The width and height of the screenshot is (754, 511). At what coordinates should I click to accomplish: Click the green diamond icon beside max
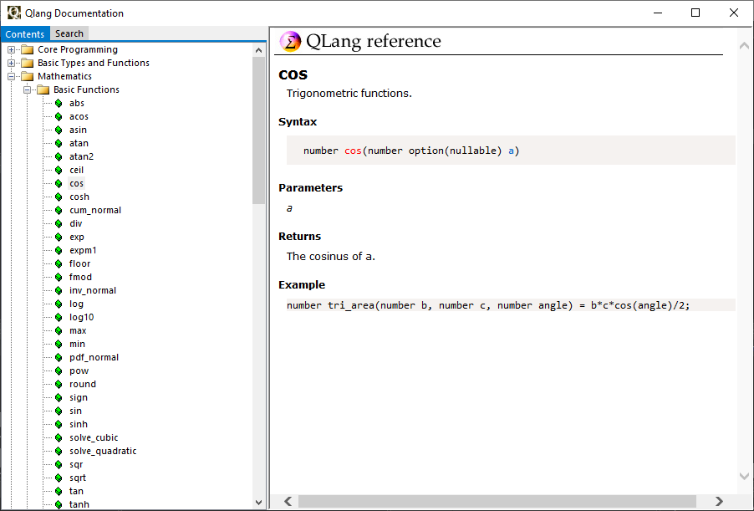tap(59, 330)
